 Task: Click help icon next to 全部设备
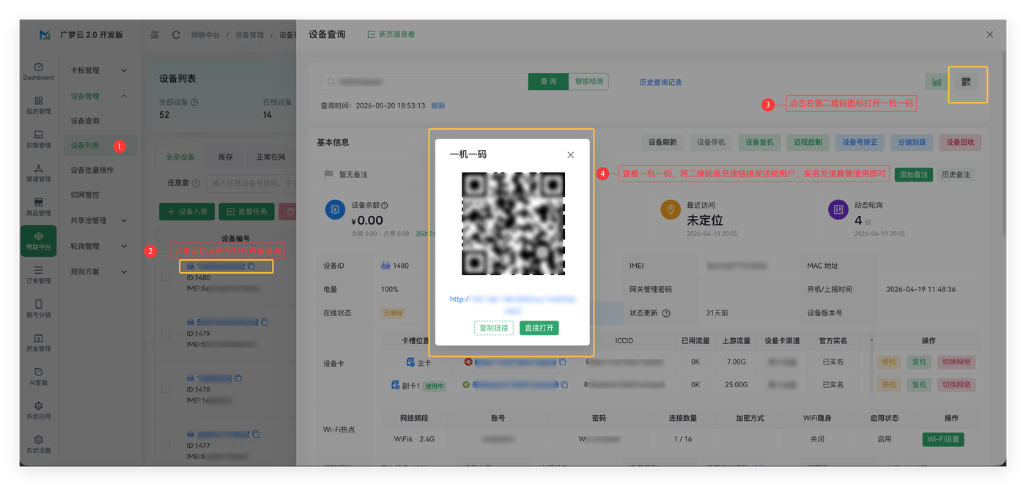tap(194, 103)
